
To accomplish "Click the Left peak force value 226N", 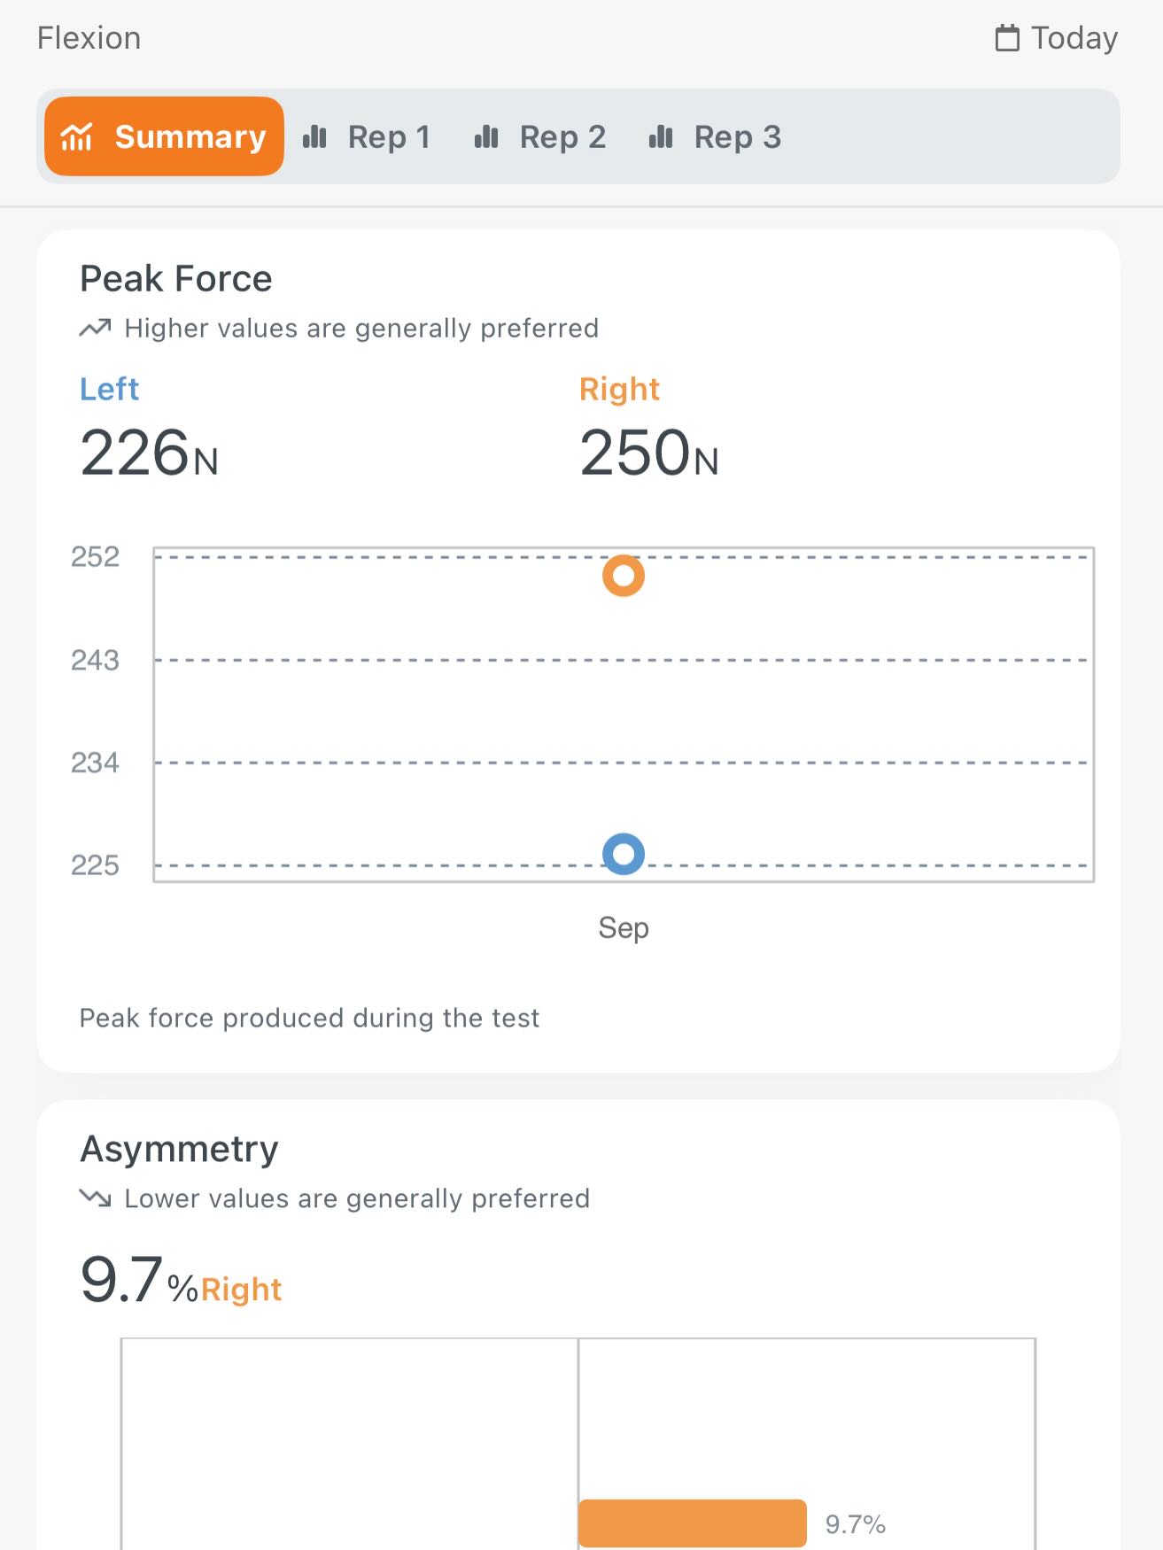I will [x=149, y=453].
